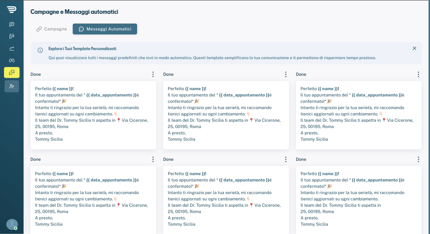This screenshot has height=234, width=430.
Task: Open the chat messages sidebar icon
Action: 12,24
